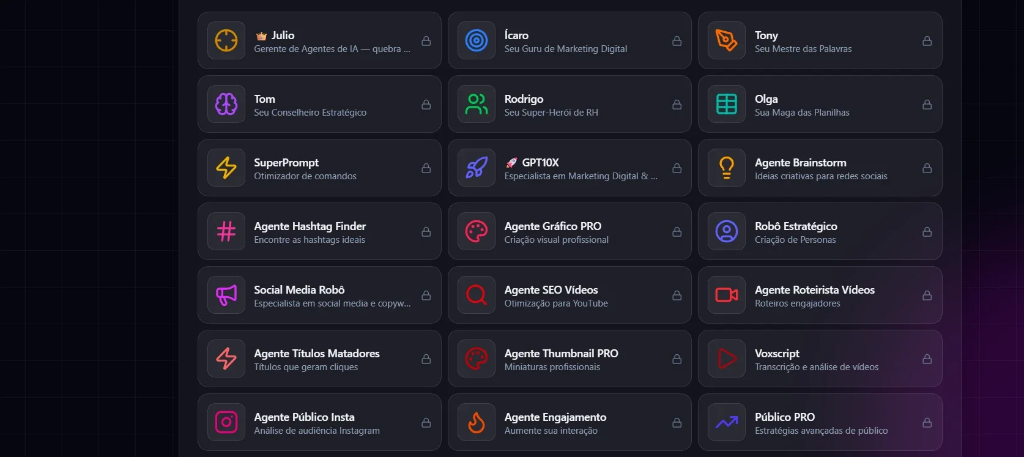Click the lock icon on SuperPrompt card
Viewport: 1024px width, 457px height.
[x=426, y=168]
